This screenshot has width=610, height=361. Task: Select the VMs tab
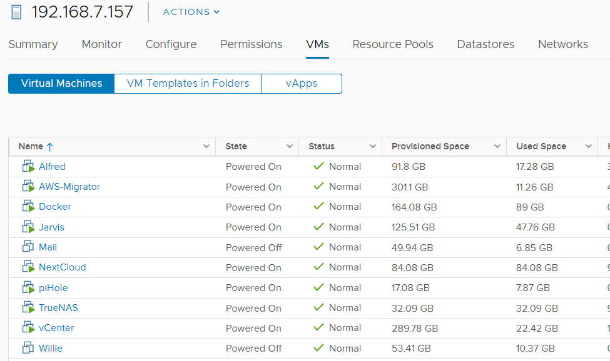pos(317,44)
